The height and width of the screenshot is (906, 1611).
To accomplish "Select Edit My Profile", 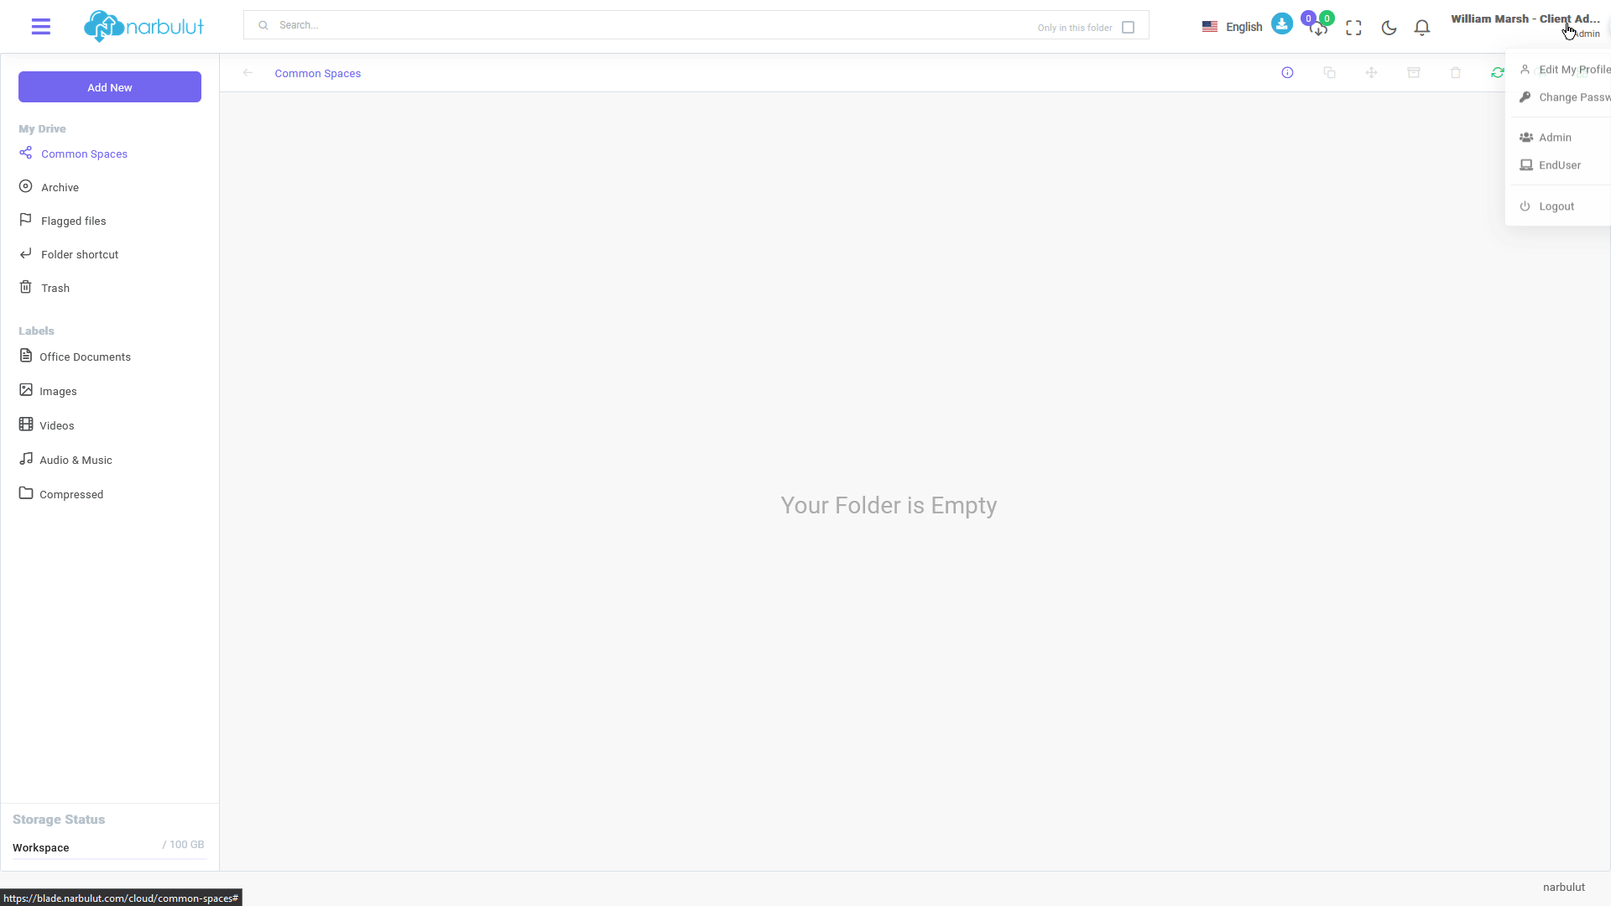I will tap(1566, 70).
